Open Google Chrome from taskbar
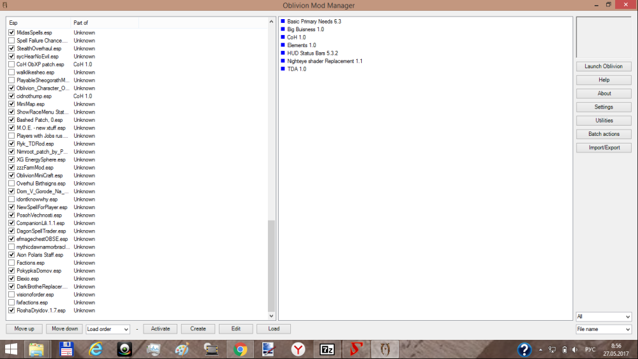This screenshot has height=359, width=638. click(240, 349)
